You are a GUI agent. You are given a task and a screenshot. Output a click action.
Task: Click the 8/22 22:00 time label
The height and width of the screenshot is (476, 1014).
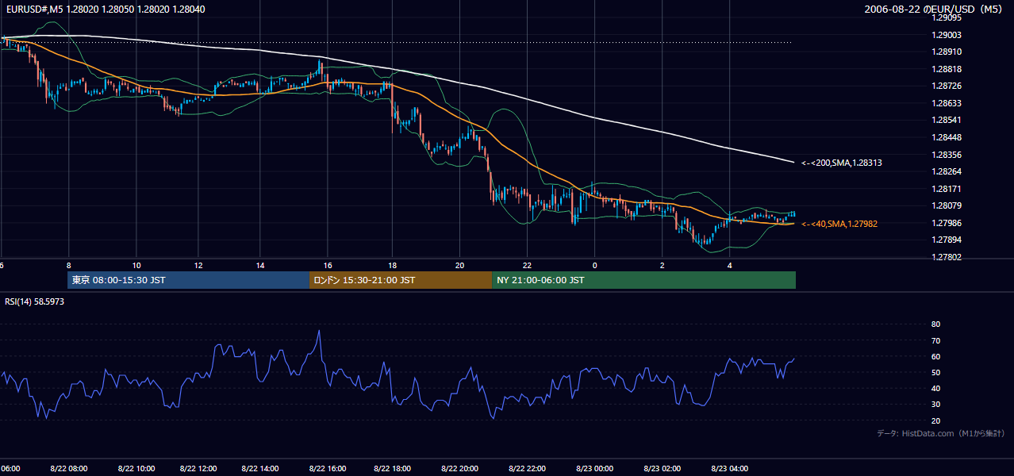pos(527,469)
